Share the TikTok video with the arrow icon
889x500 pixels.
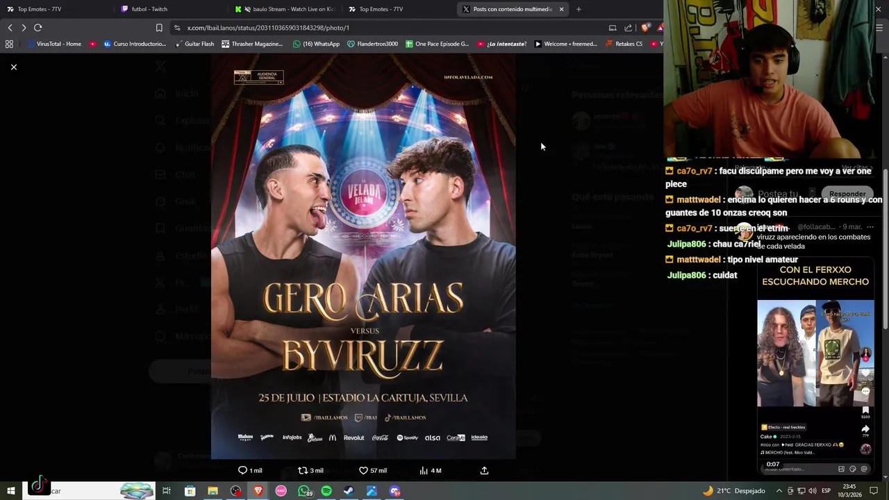865,430
